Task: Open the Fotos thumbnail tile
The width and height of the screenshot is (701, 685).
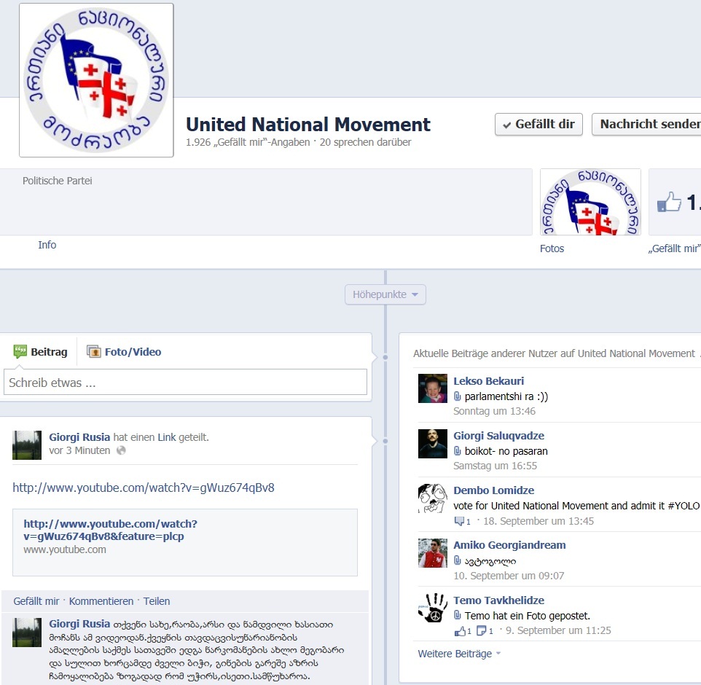Action: tap(590, 202)
